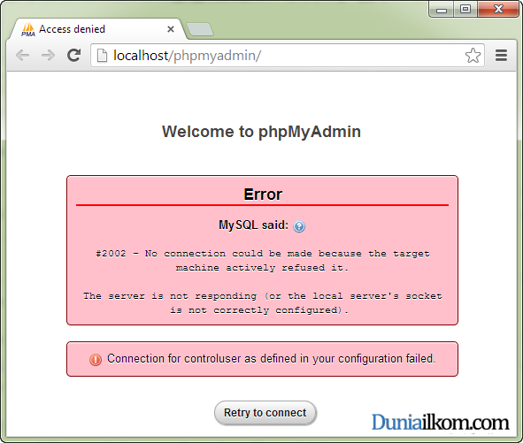Click the browser forward arrow
523x443 pixels.
pos(48,56)
